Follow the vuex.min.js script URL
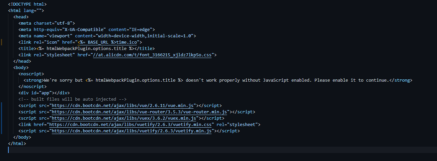 pos(124,118)
